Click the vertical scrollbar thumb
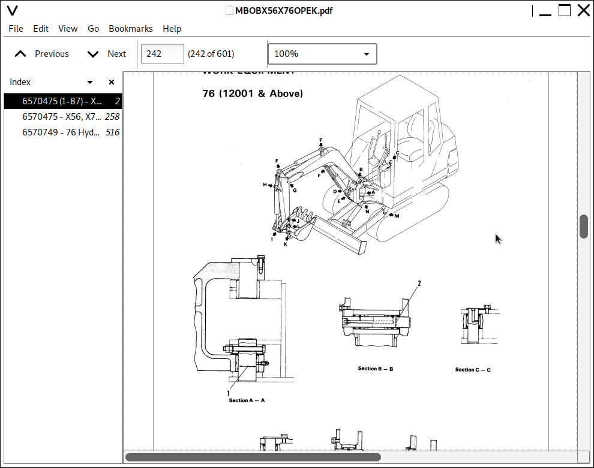The width and height of the screenshot is (594, 468). pyautogui.click(x=584, y=226)
